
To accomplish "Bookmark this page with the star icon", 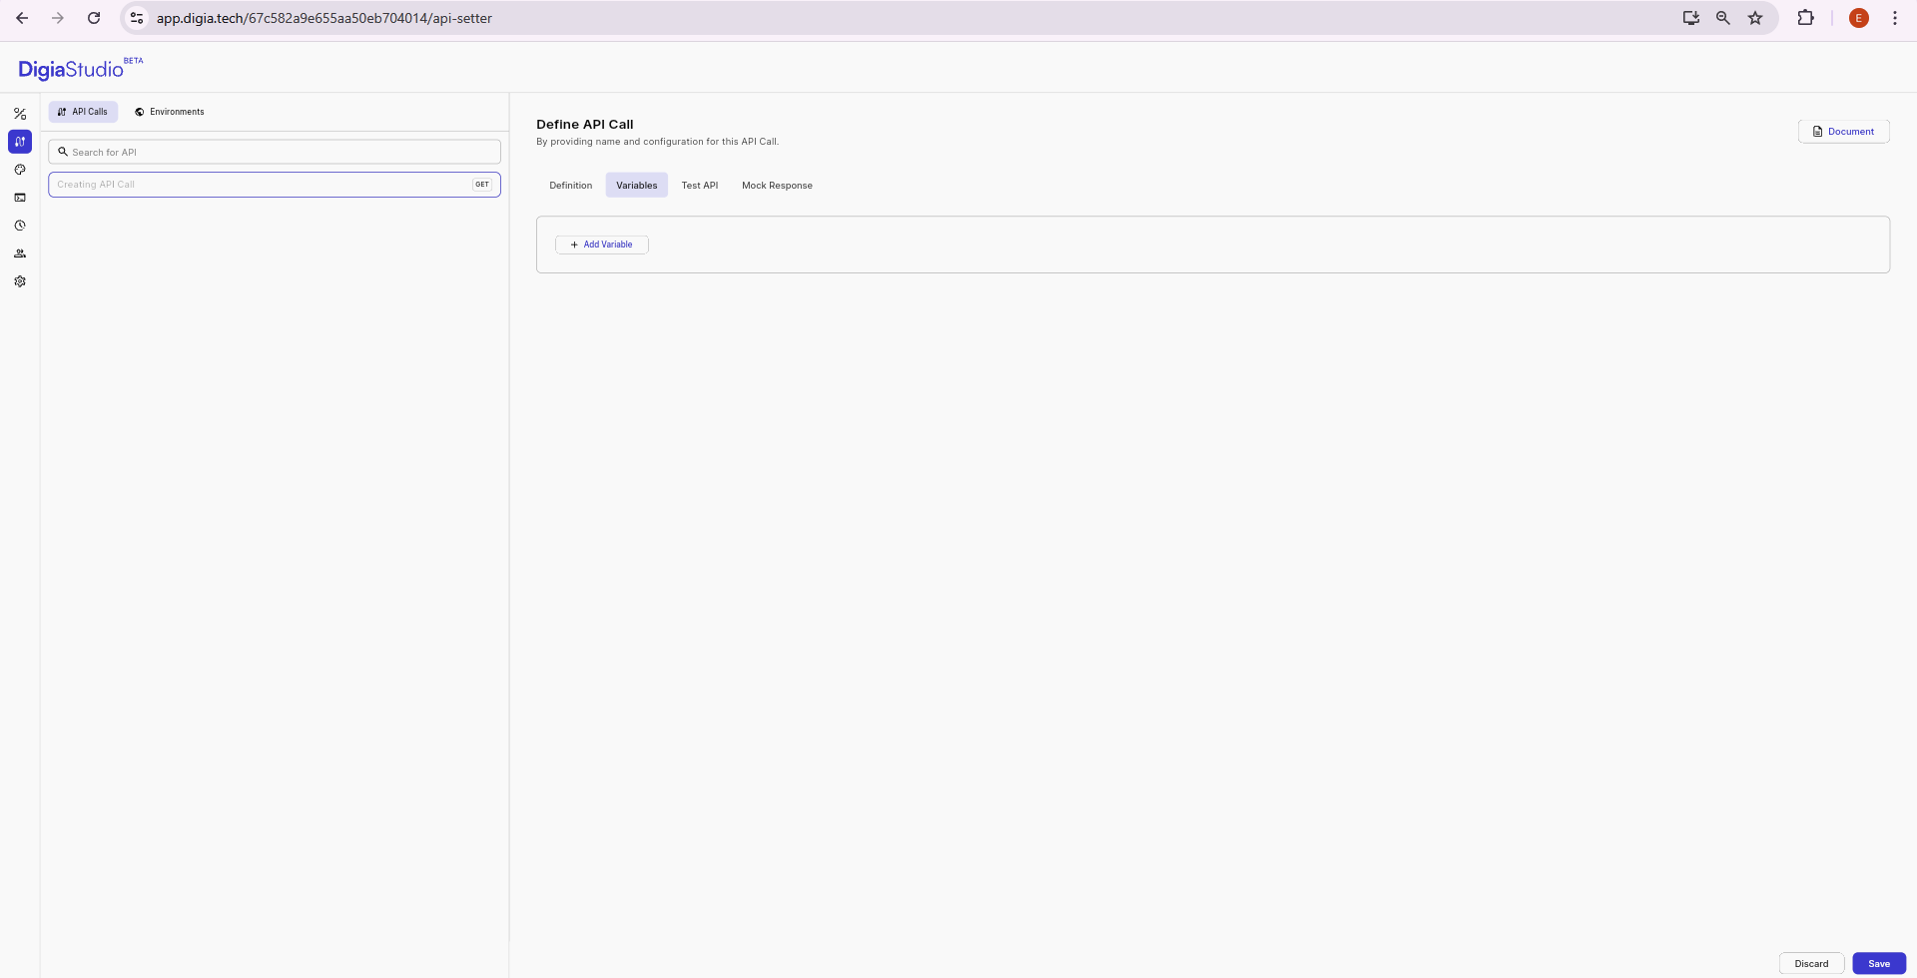I will tap(1755, 18).
